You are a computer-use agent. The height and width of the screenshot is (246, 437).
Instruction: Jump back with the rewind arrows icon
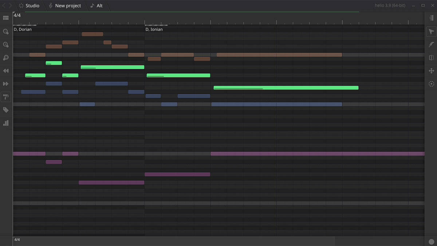click(x=6, y=71)
